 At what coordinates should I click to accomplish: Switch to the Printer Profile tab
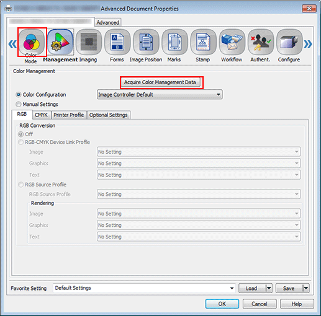[69, 115]
